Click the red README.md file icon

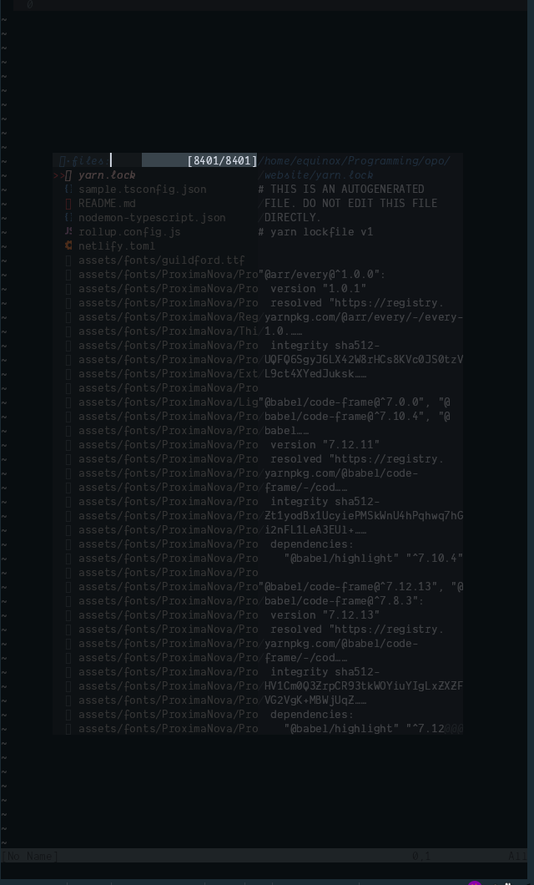tap(68, 203)
